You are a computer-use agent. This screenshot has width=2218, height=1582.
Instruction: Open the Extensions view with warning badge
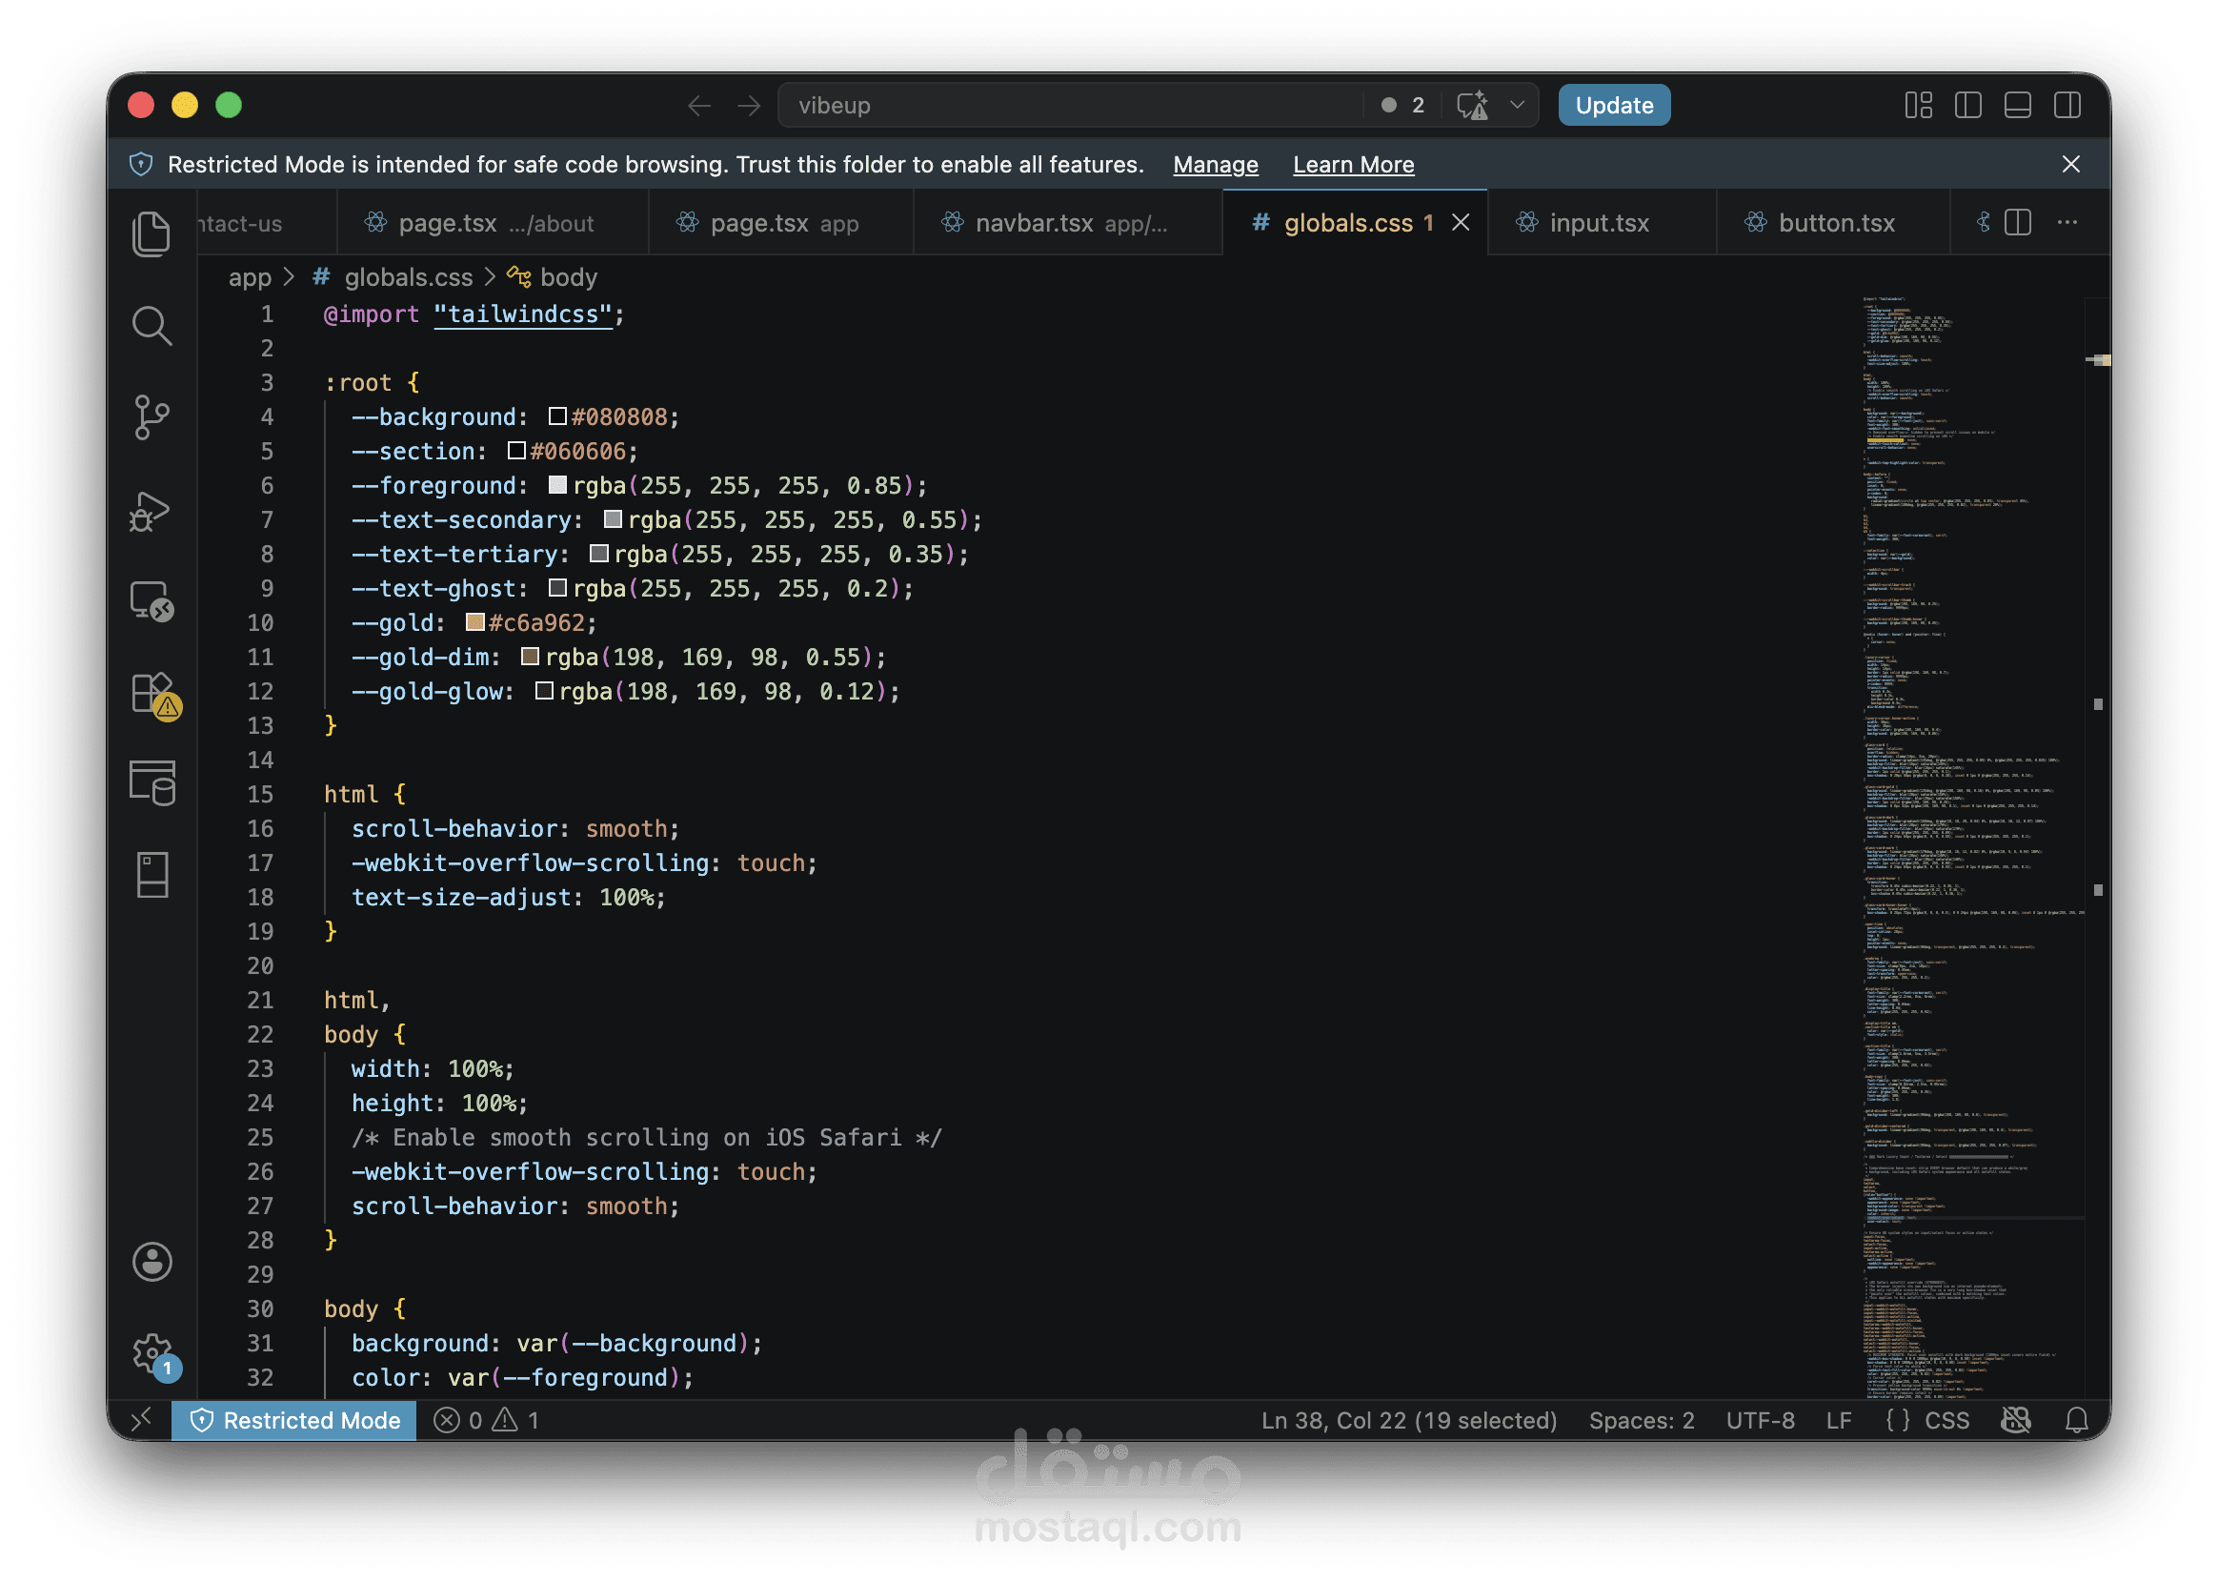(x=153, y=696)
